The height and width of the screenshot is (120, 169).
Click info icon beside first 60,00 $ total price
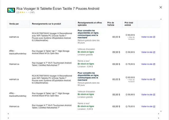coord(126,35)
